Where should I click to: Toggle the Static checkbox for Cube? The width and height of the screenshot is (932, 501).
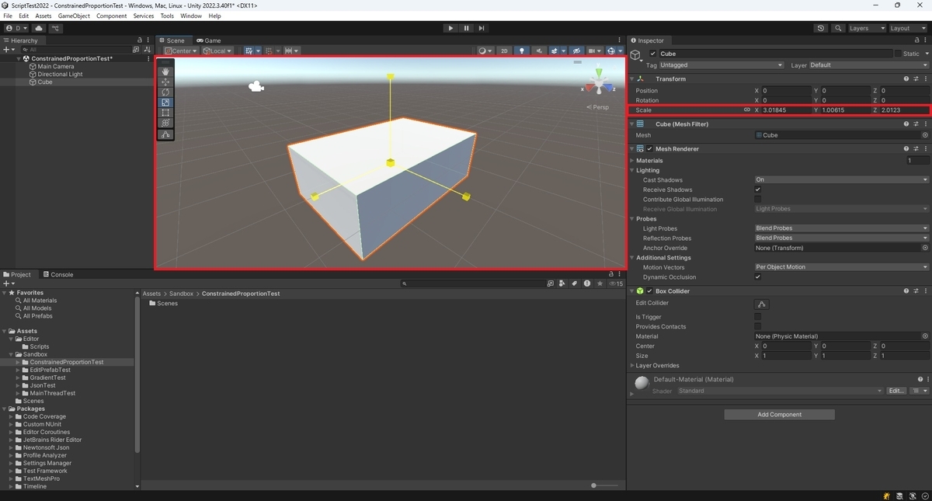point(898,54)
